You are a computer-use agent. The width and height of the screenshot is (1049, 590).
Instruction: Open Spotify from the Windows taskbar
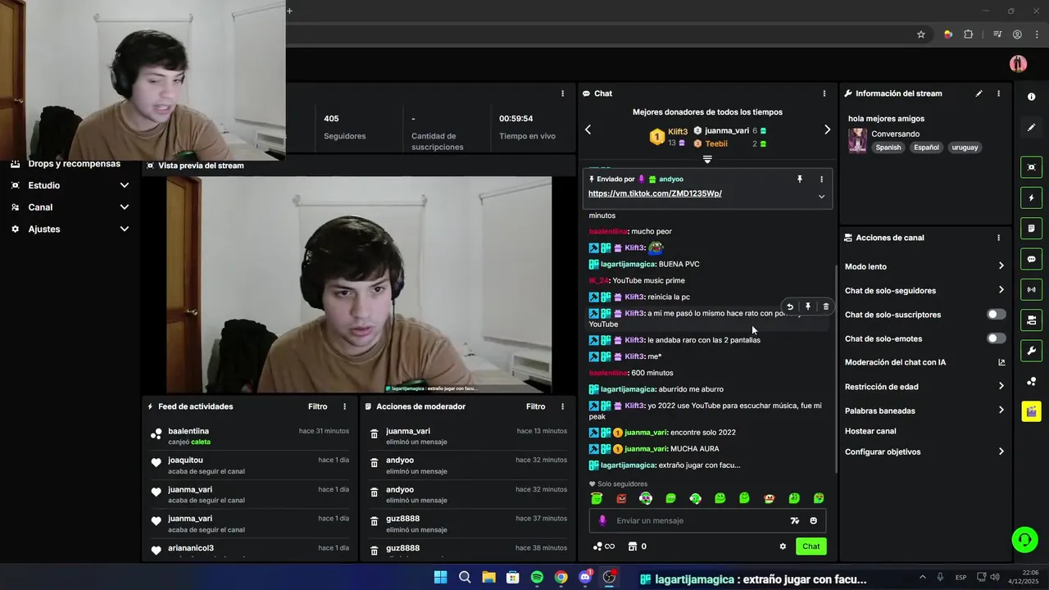point(537,578)
